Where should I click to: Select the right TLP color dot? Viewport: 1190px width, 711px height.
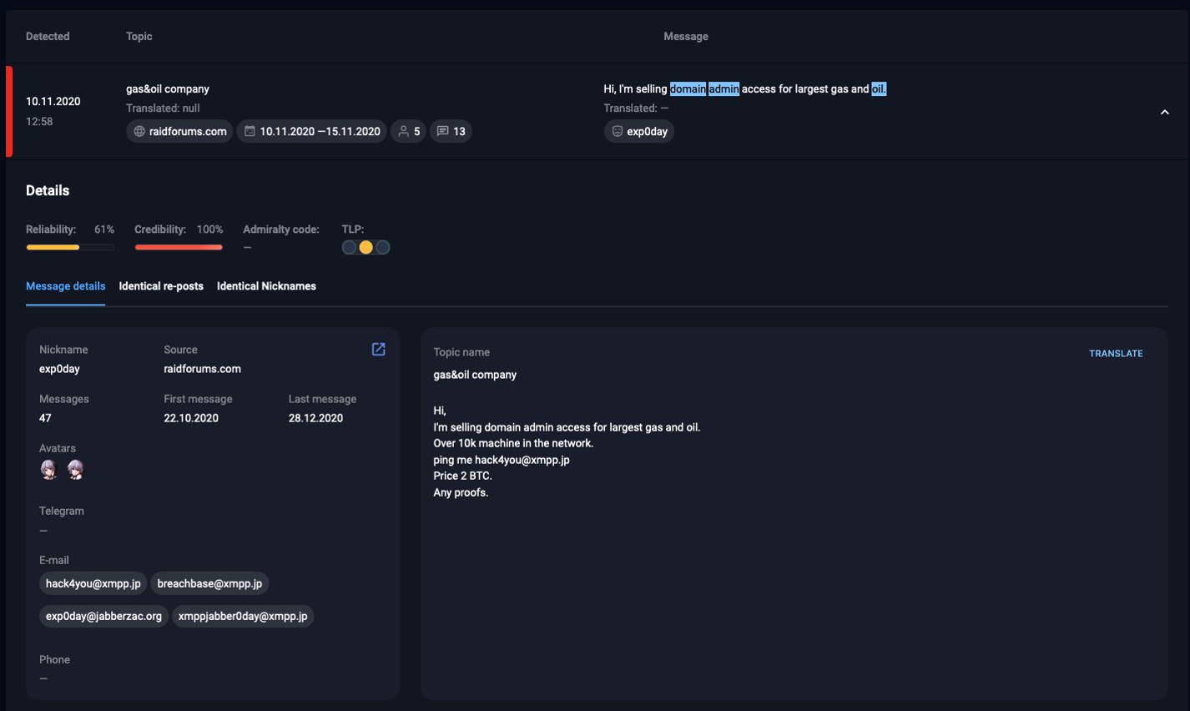pyautogui.click(x=382, y=247)
